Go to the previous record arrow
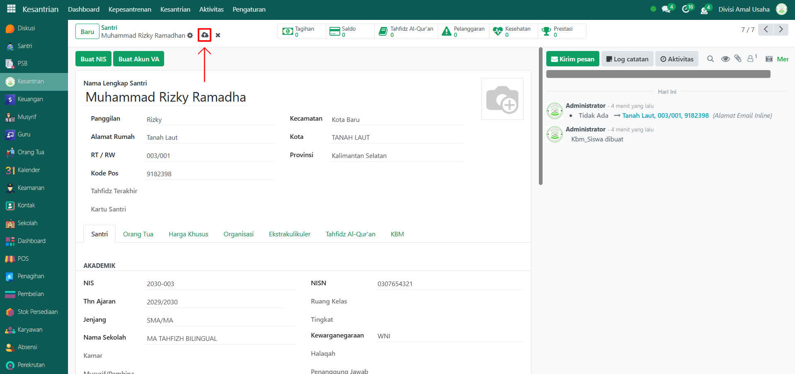This screenshot has width=795, height=374. [766, 29]
